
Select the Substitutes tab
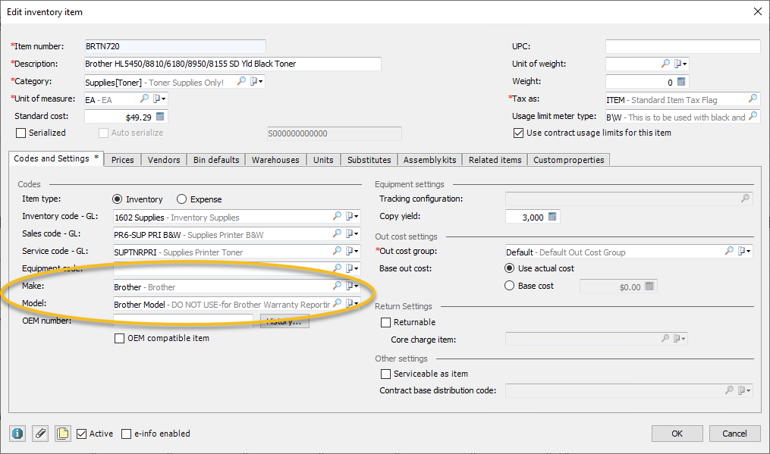(x=369, y=160)
